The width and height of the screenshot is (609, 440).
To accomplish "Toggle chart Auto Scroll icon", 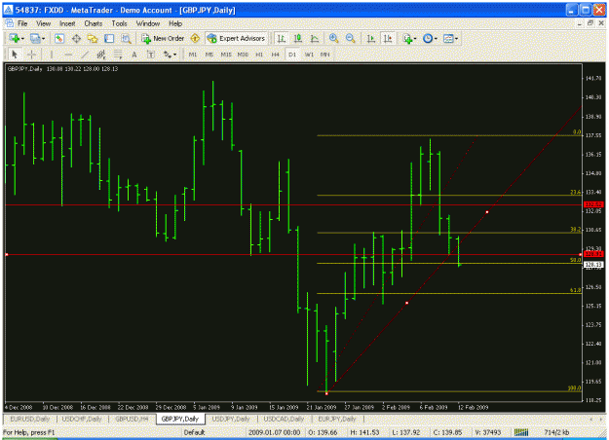I will tap(371, 38).
